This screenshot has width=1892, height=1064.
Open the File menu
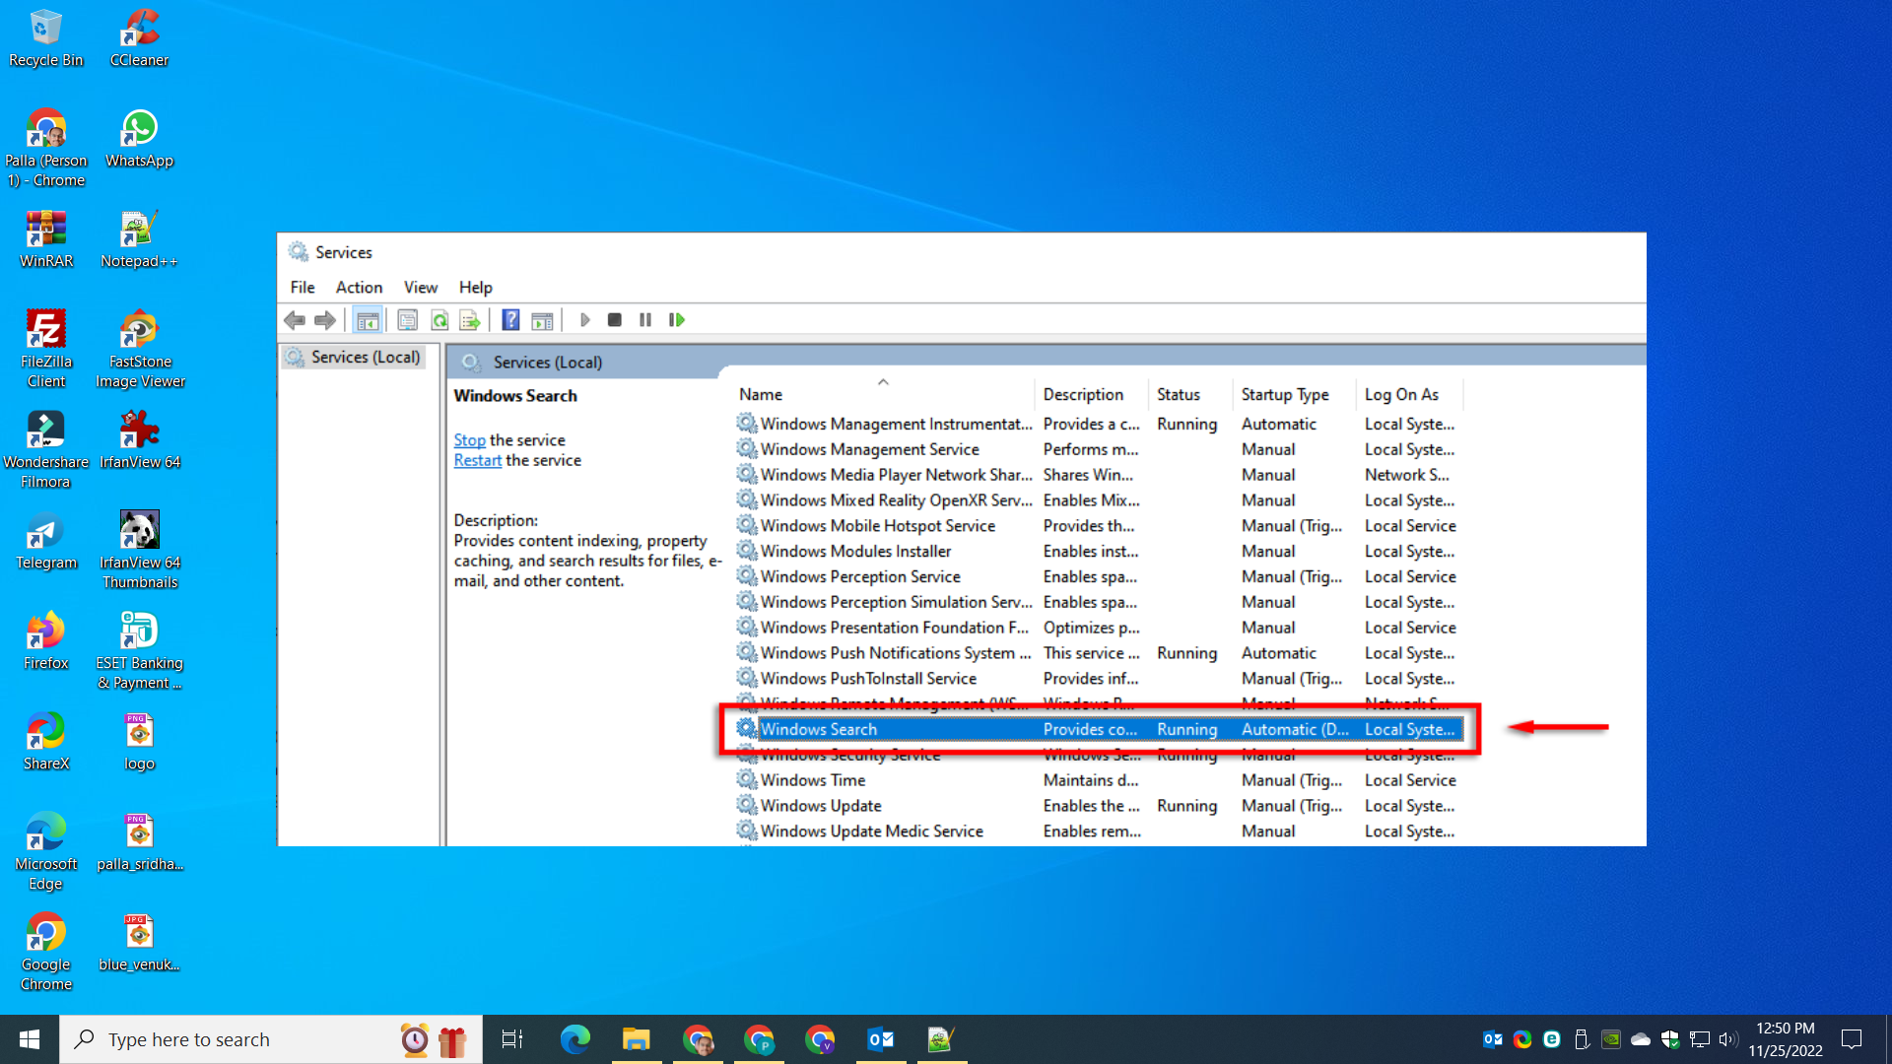303,288
